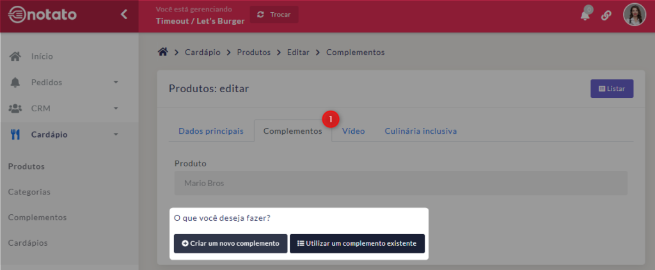Click the Produto field showing Mario Bros
The image size is (655, 270).
coord(400,183)
